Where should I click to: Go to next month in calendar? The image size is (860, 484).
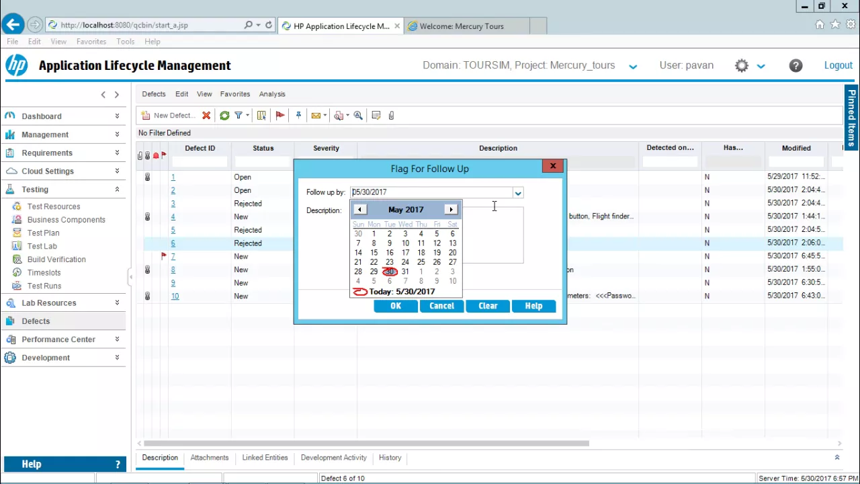[451, 210]
